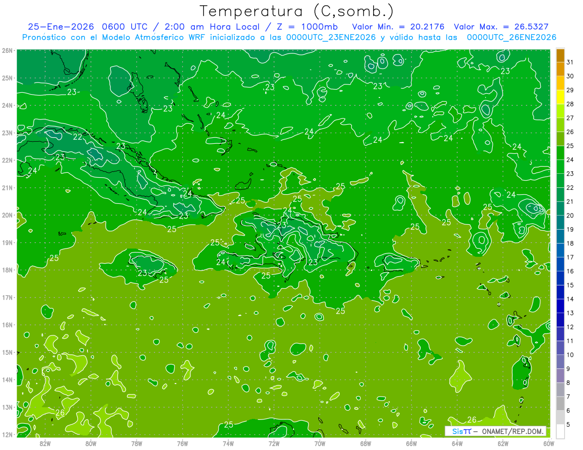Click the longitude axis label 82W

pyautogui.click(x=45, y=443)
